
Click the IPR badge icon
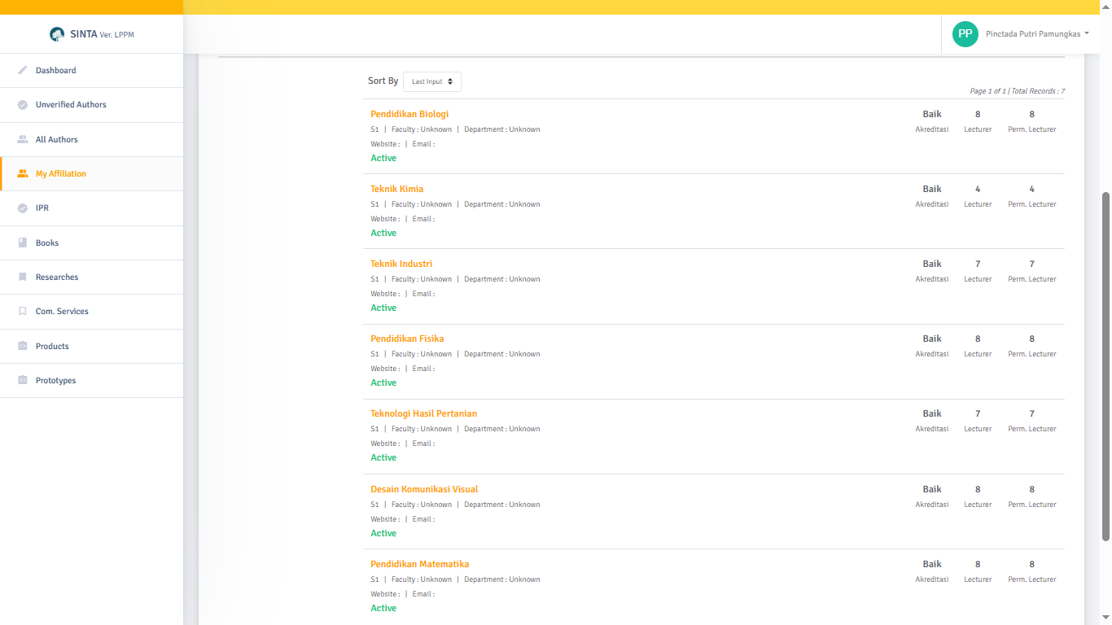[x=23, y=208]
